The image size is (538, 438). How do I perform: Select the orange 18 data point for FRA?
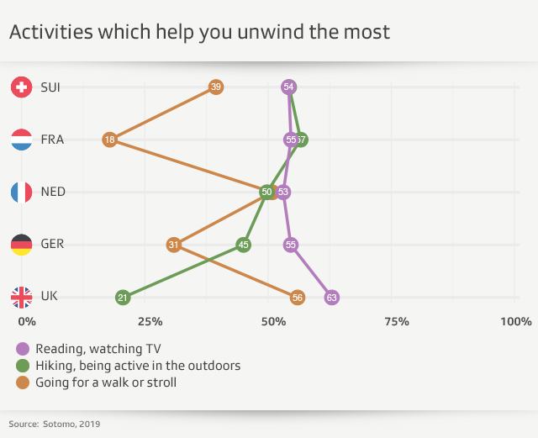(x=110, y=140)
